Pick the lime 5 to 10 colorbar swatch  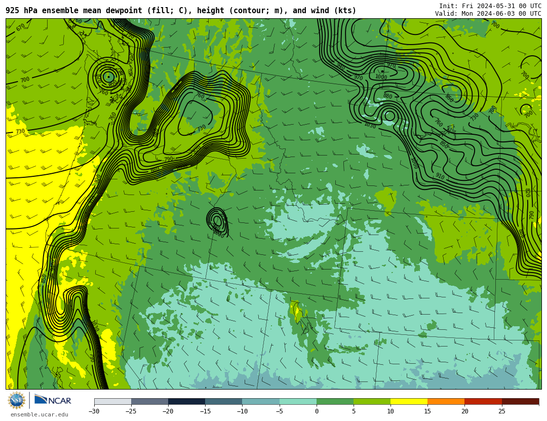[372, 401]
